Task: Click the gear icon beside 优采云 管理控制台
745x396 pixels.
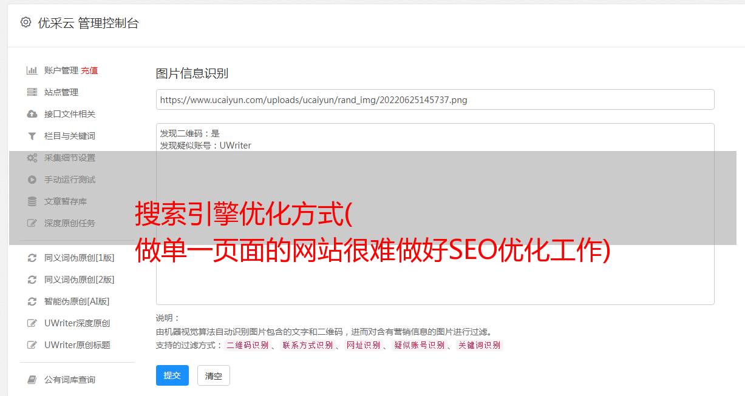Action: tap(26, 22)
